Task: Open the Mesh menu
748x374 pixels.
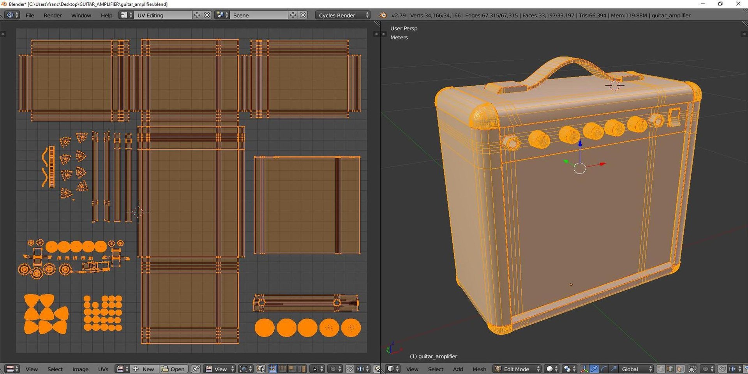Action: pyautogui.click(x=480, y=369)
